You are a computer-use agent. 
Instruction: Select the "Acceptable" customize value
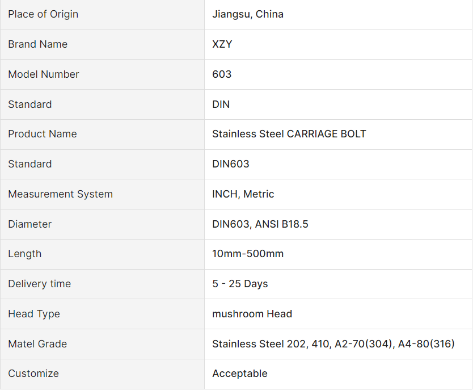click(x=240, y=374)
